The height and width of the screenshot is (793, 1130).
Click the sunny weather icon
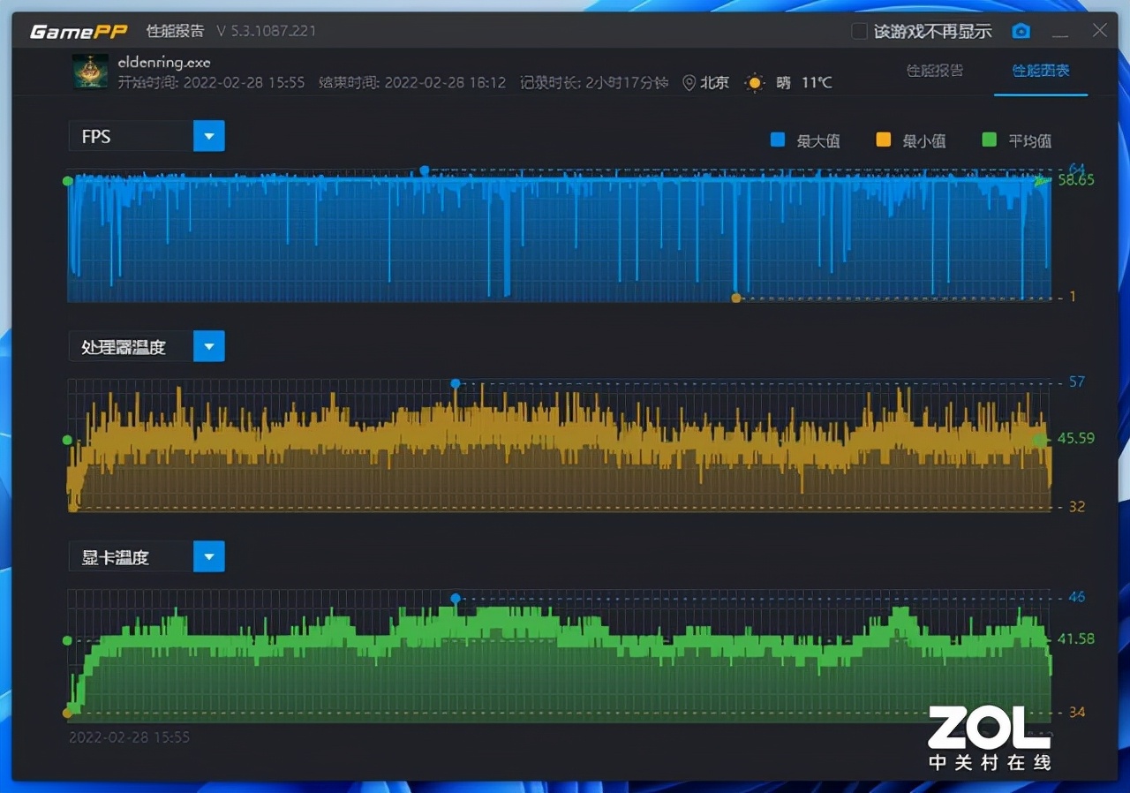coord(754,83)
